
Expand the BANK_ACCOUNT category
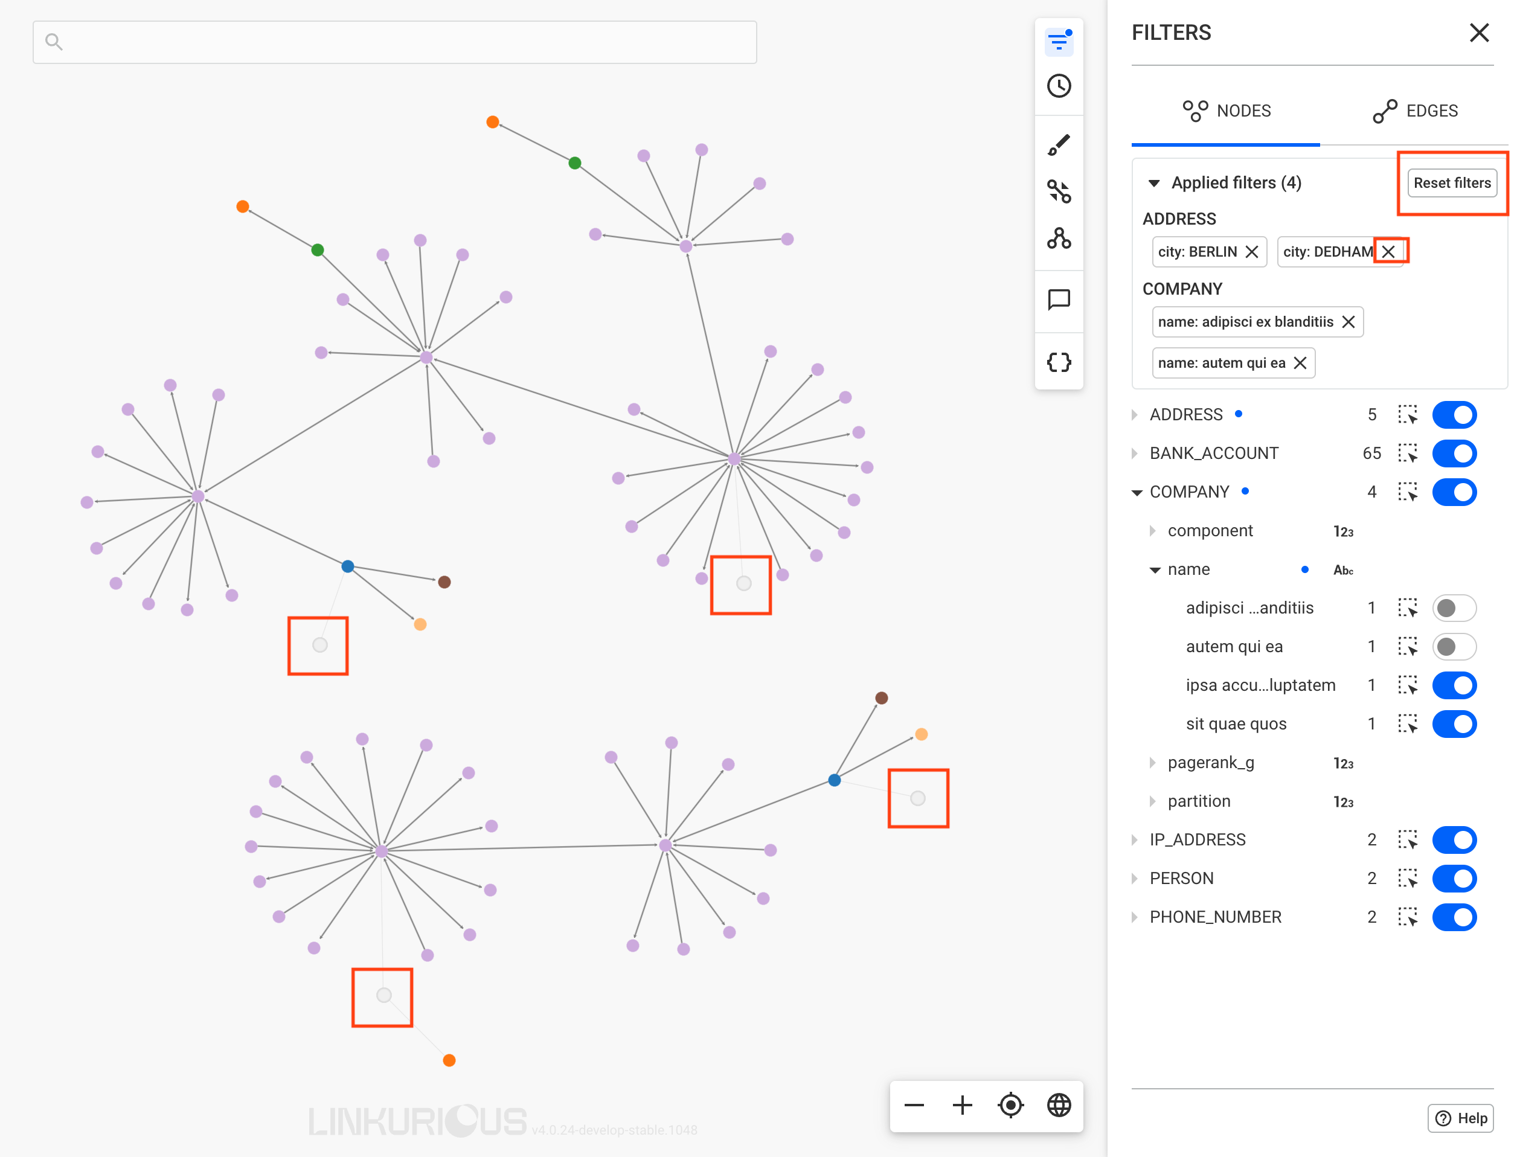tap(1135, 453)
